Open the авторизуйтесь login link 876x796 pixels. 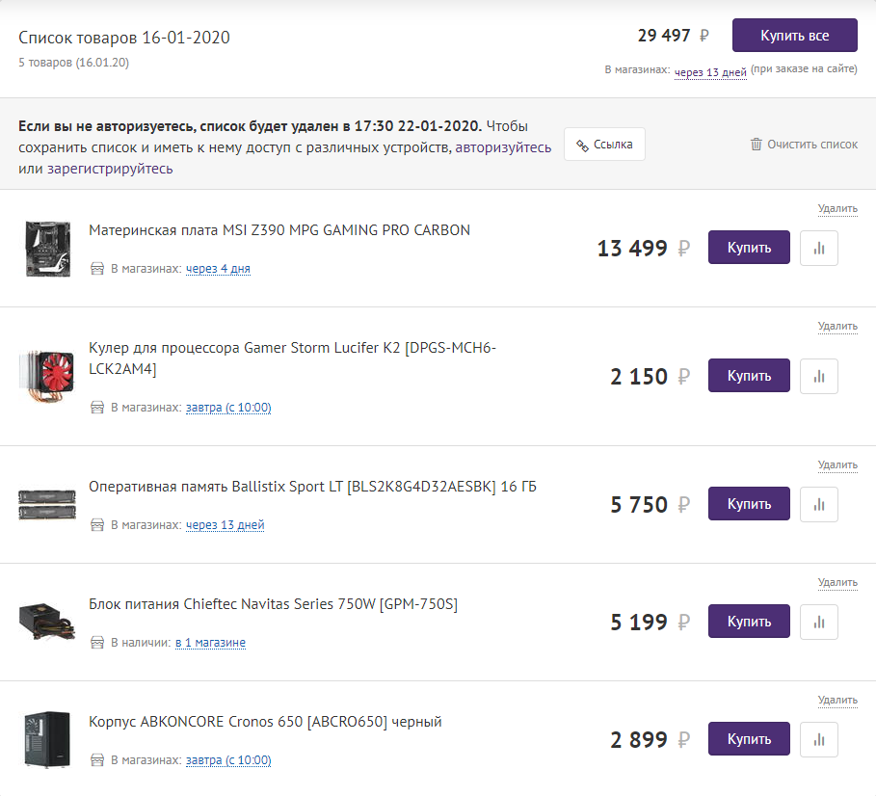click(503, 147)
